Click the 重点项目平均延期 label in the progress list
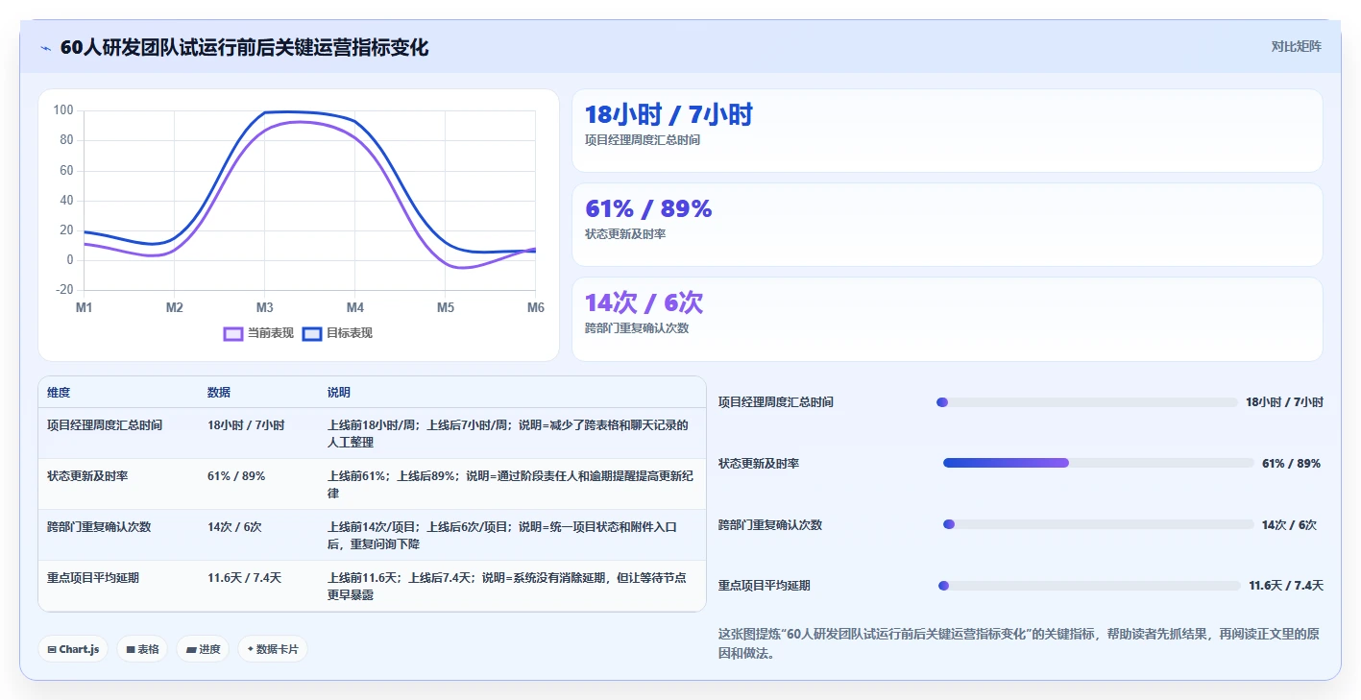1361x700 pixels. pyautogui.click(x=765, y=586)
